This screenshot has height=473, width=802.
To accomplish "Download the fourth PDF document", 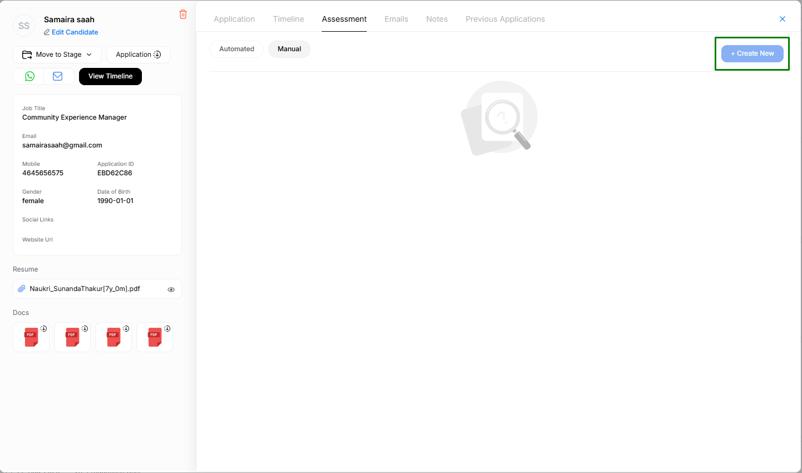I will pos(168,328).
